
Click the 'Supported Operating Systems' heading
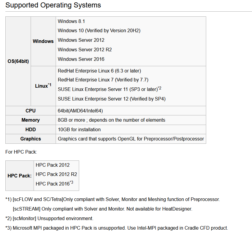click(x=53, y=5)
